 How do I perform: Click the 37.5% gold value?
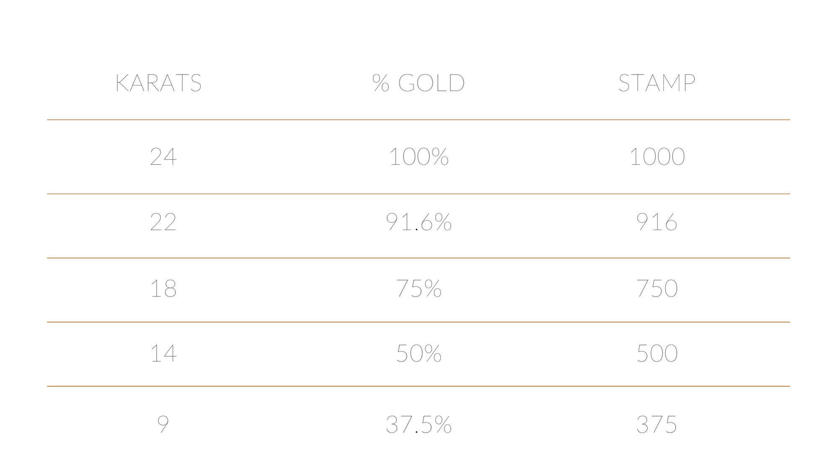coord(419,424)
